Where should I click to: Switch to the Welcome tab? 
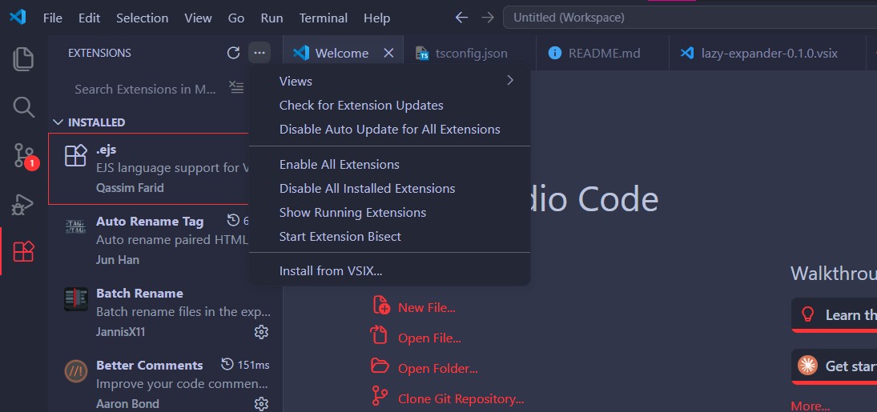[342, 53]
